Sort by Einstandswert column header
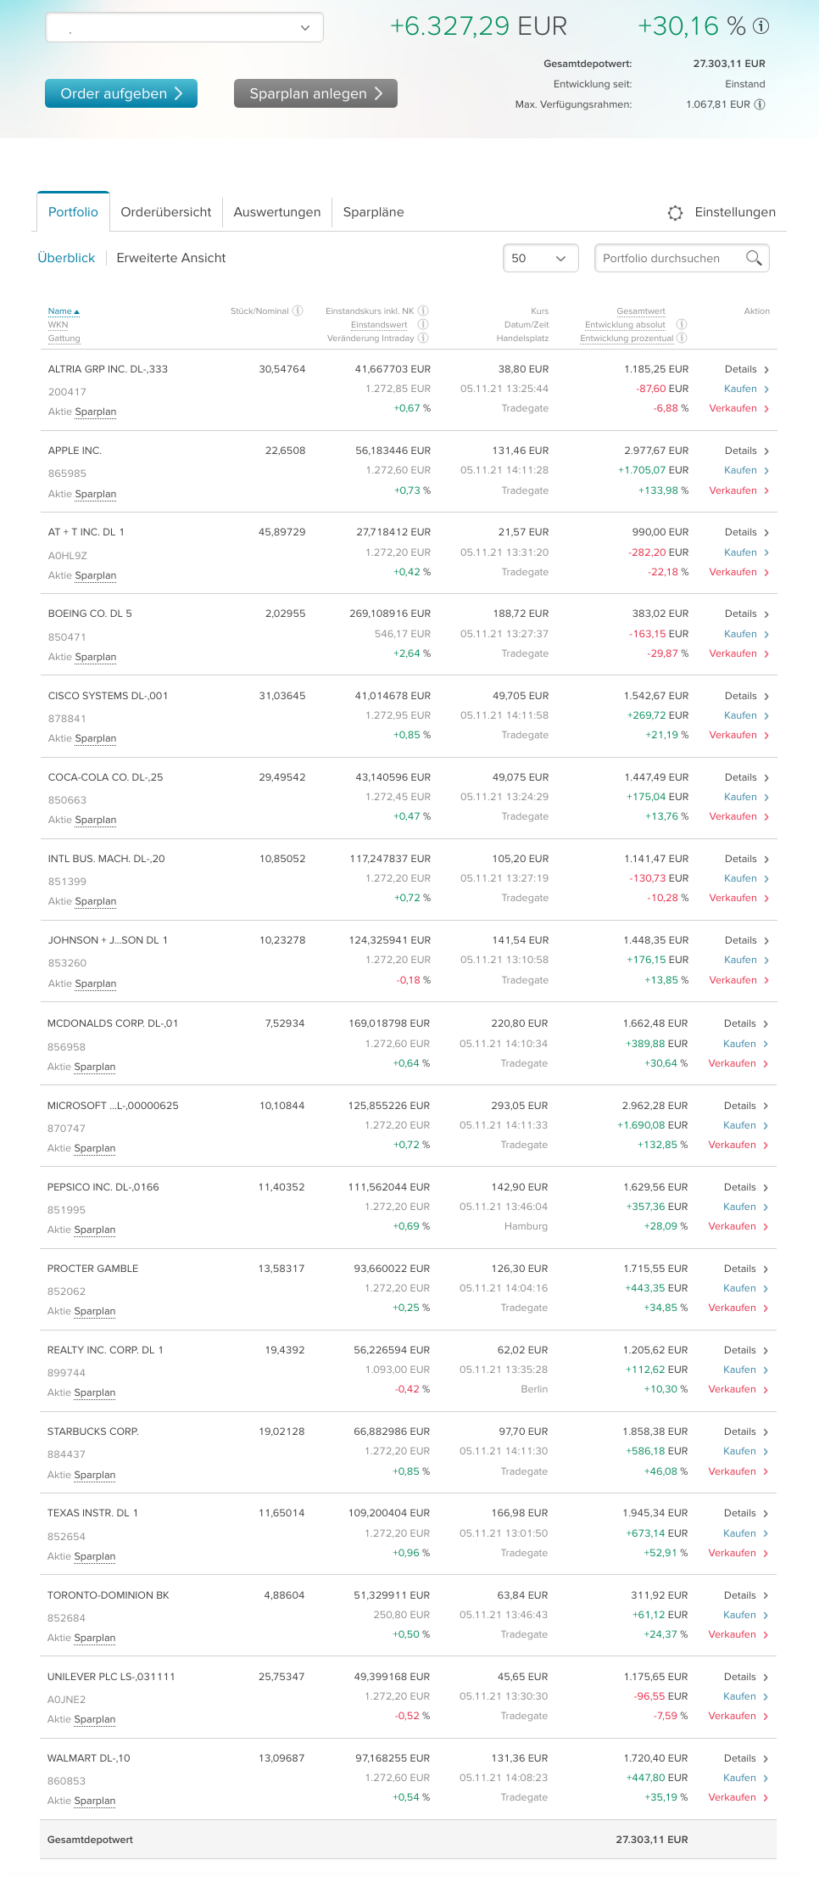819x1877 pixels. [x=379, y=325]
